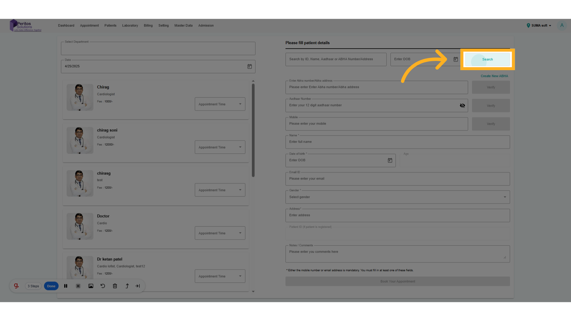Expand the SUMA soft location dropdown

click(539, 26)
